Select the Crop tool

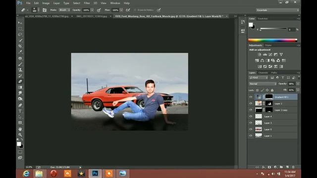(x=20, y=46)
